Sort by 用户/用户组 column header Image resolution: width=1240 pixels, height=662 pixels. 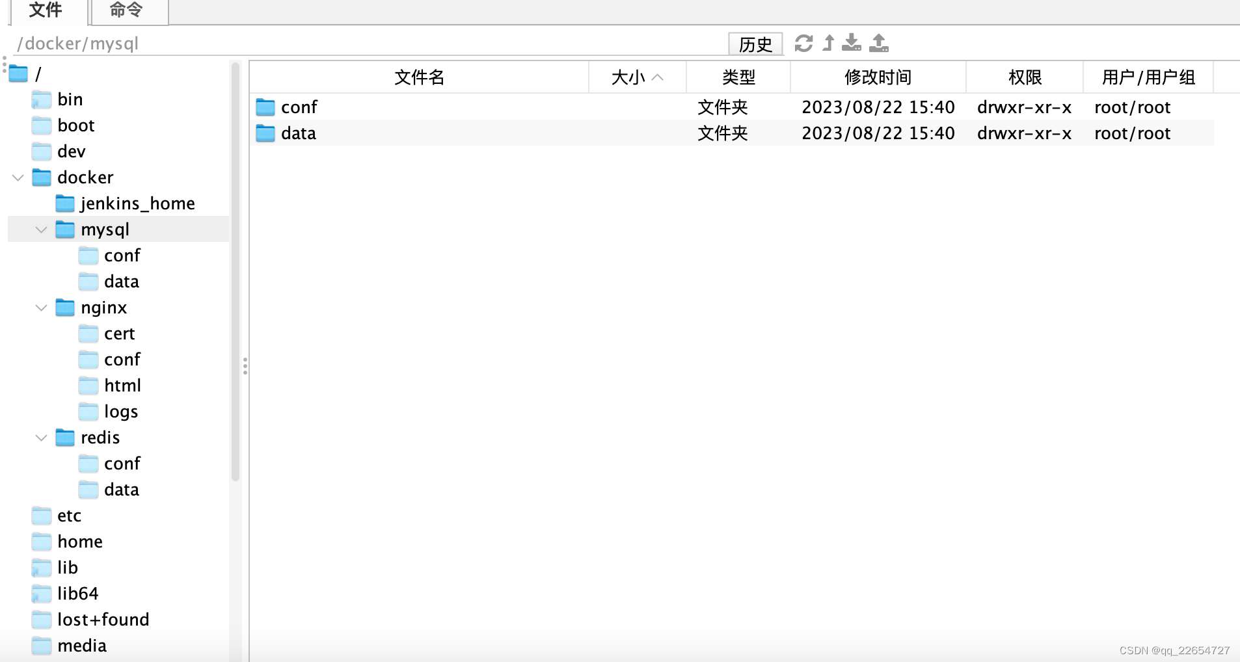point(1148,77)
